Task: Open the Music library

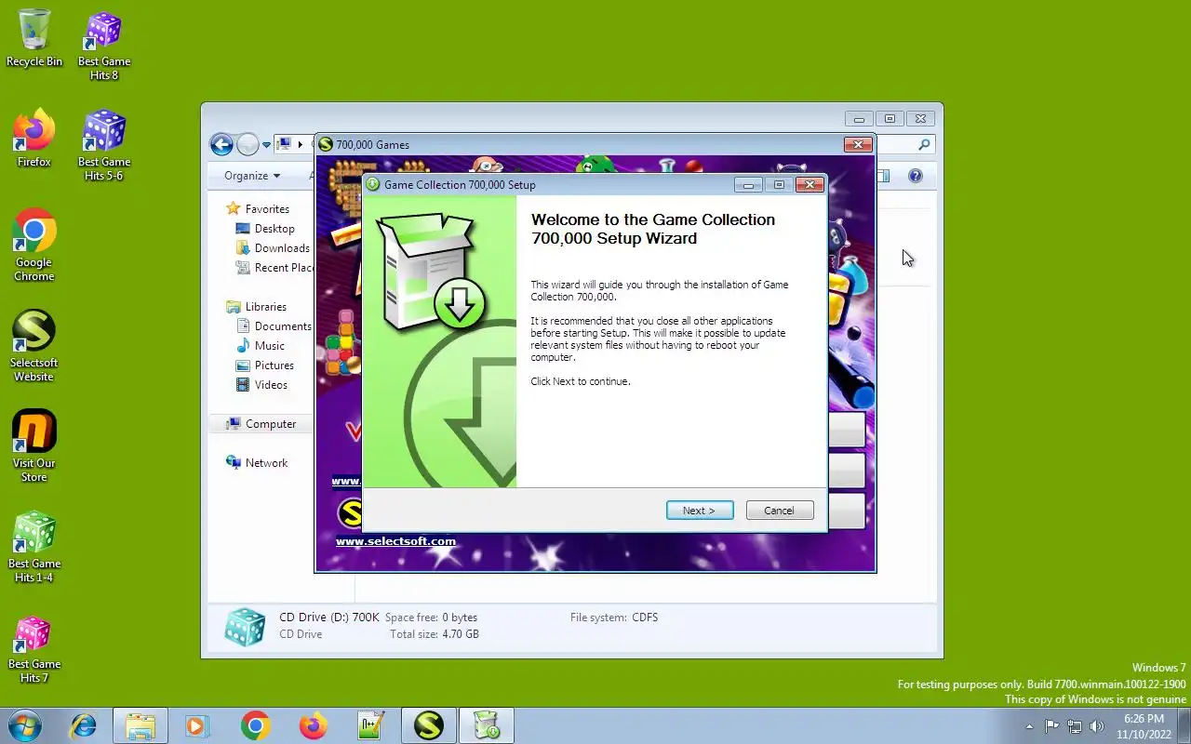Action: click(269, 346)
